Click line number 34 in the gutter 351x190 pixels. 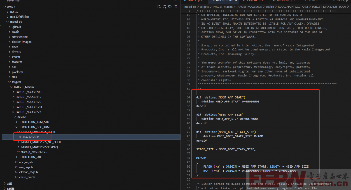pyautogui.click(x=188, y=97)
